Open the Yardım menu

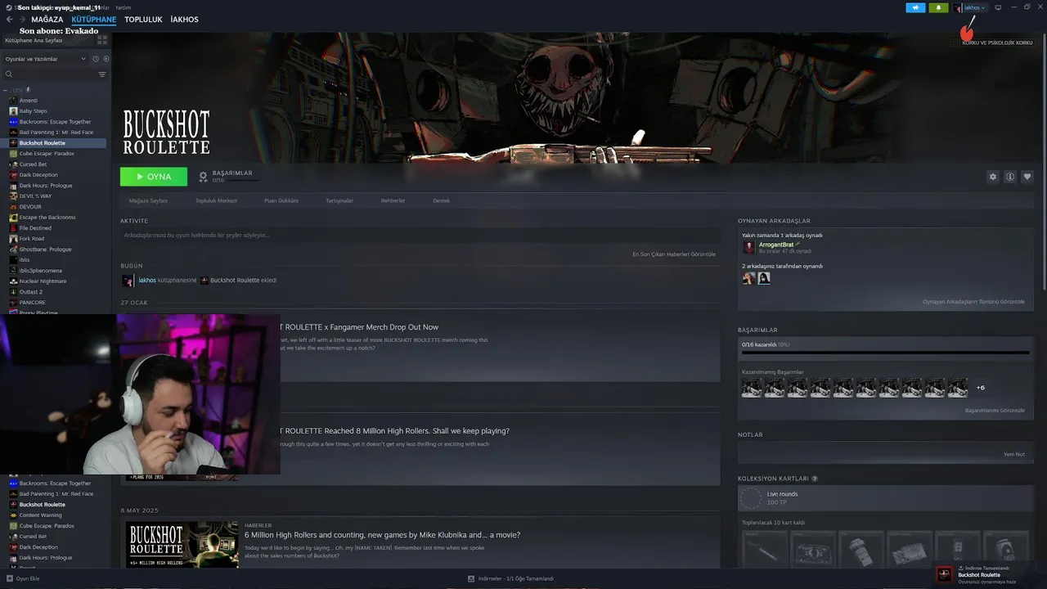click(x=123, y=7)
